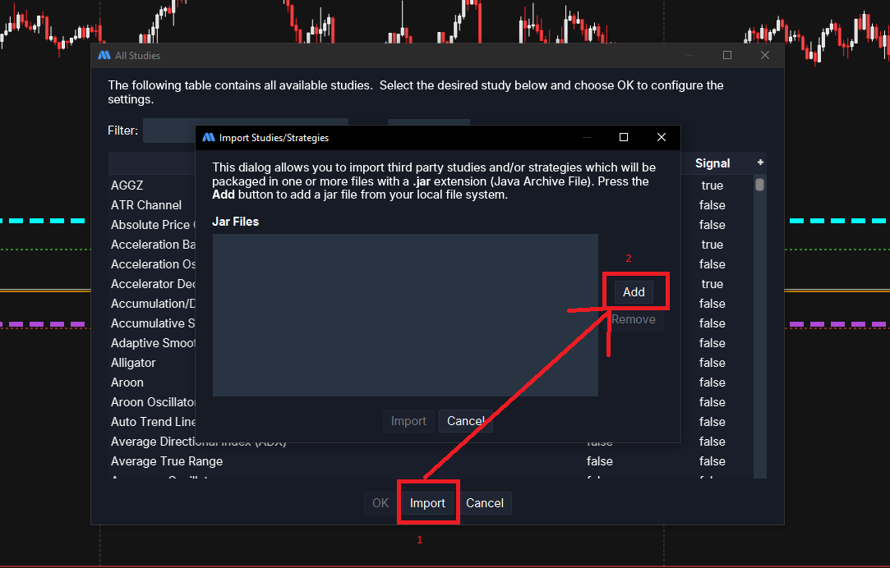The height and width of the screenshot is (568, 890).
Task: Click the Signal column false in Average True Range row
Action: tap(712, 461)
